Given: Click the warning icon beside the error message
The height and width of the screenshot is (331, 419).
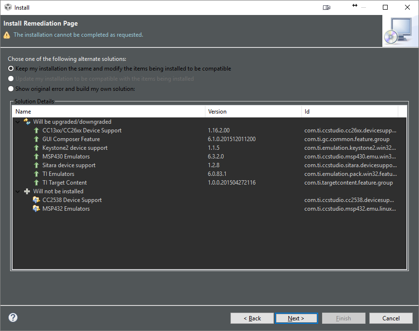Looking at the screenshot, I should 6,35.
